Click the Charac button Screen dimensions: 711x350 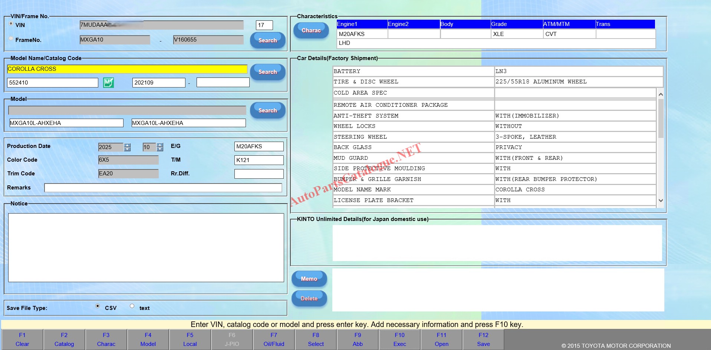click(311, 30)
